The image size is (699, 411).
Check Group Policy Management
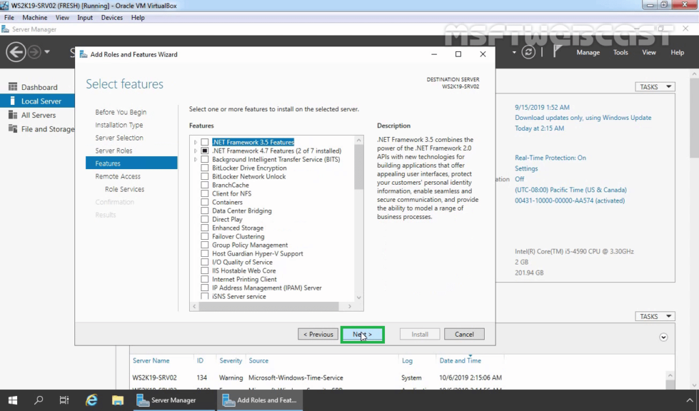205,245
